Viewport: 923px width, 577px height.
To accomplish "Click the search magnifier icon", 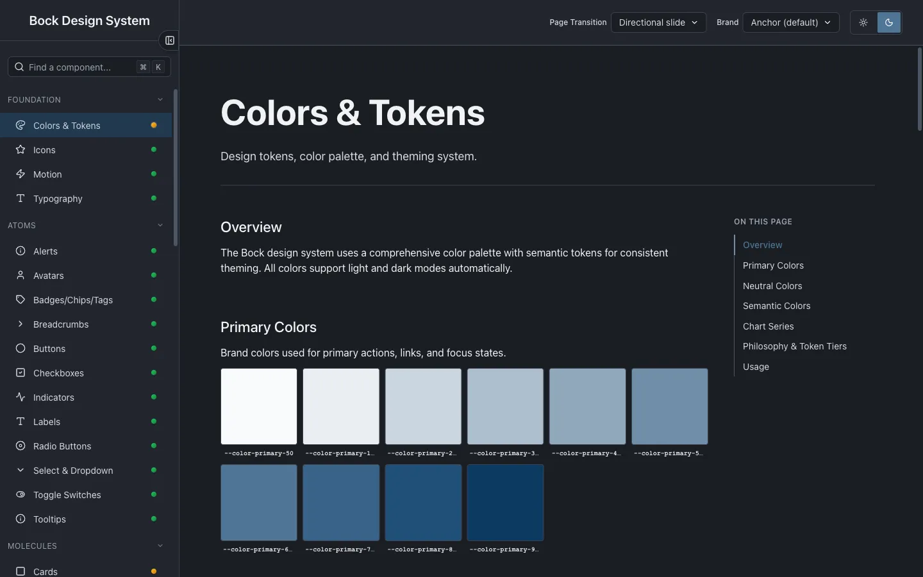I will point(19,67).
